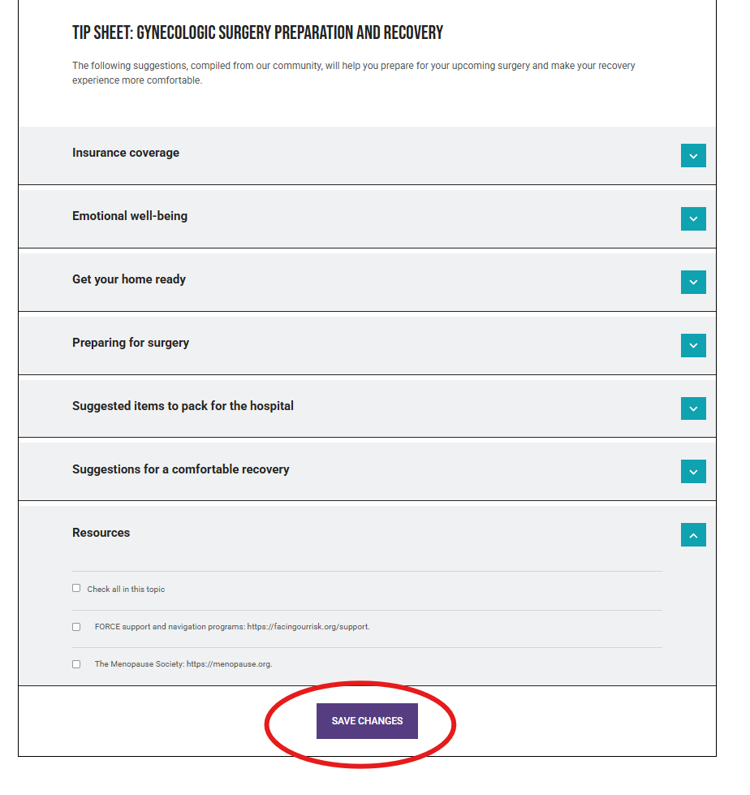750x795 pixels.
Task: Collapse Resources using its up-chevron icon
Action: pos(693,535)
